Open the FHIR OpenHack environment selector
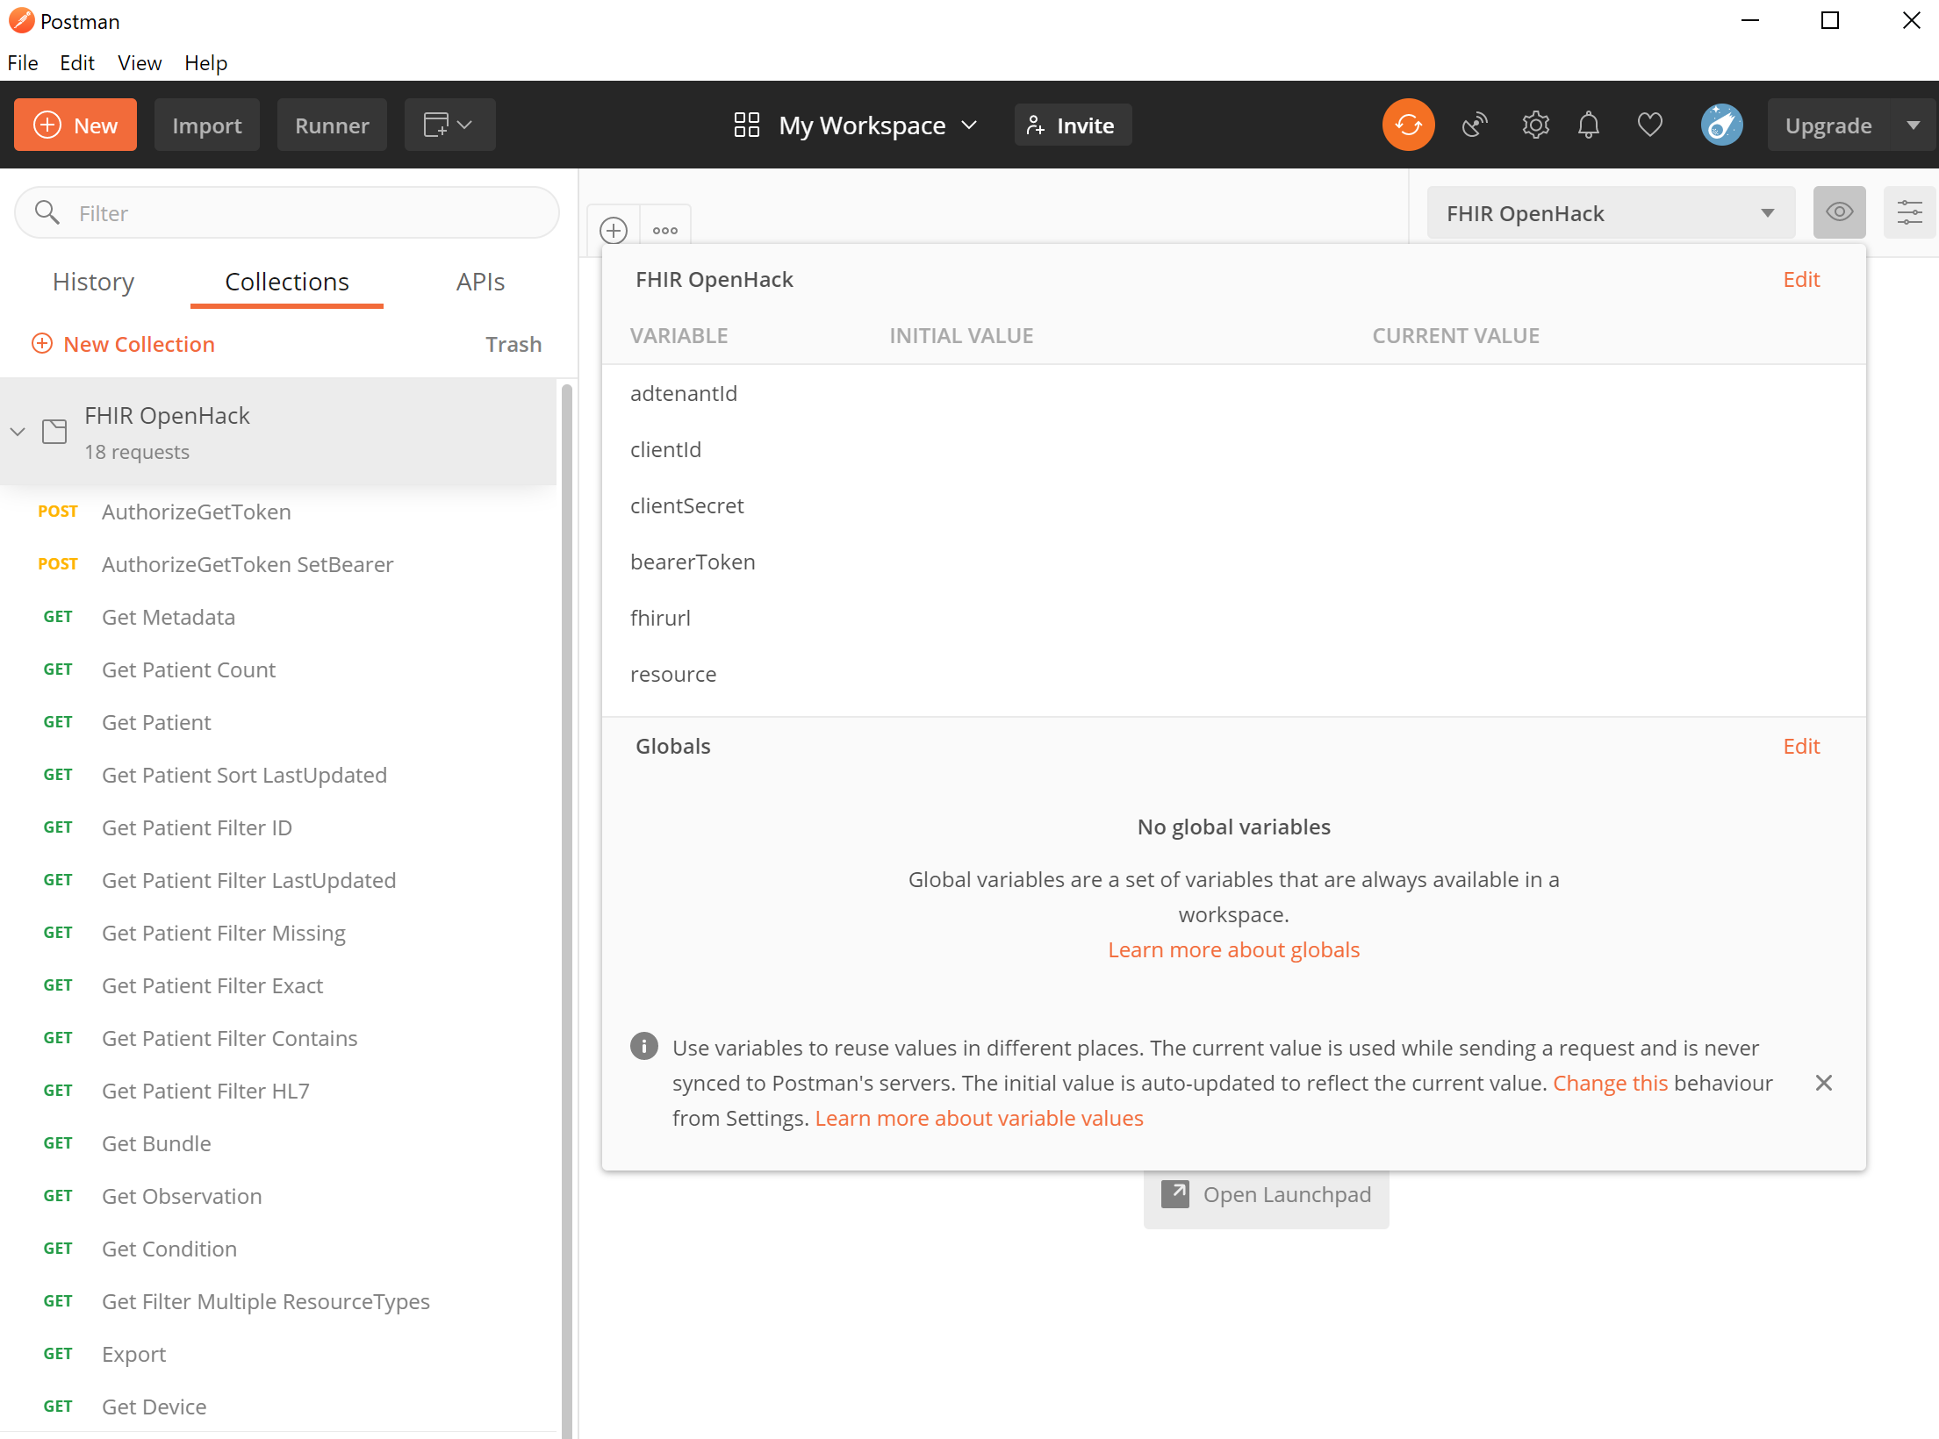 pyautogui.click(x=1611, y=212)
